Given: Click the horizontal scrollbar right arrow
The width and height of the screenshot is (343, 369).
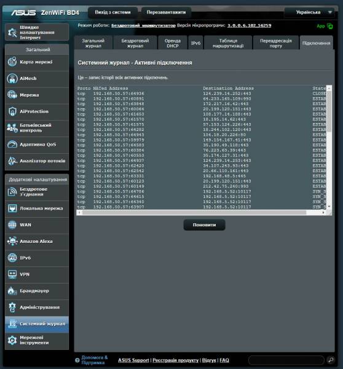Looking at the screenshot, I should click(x=323, y=213).
